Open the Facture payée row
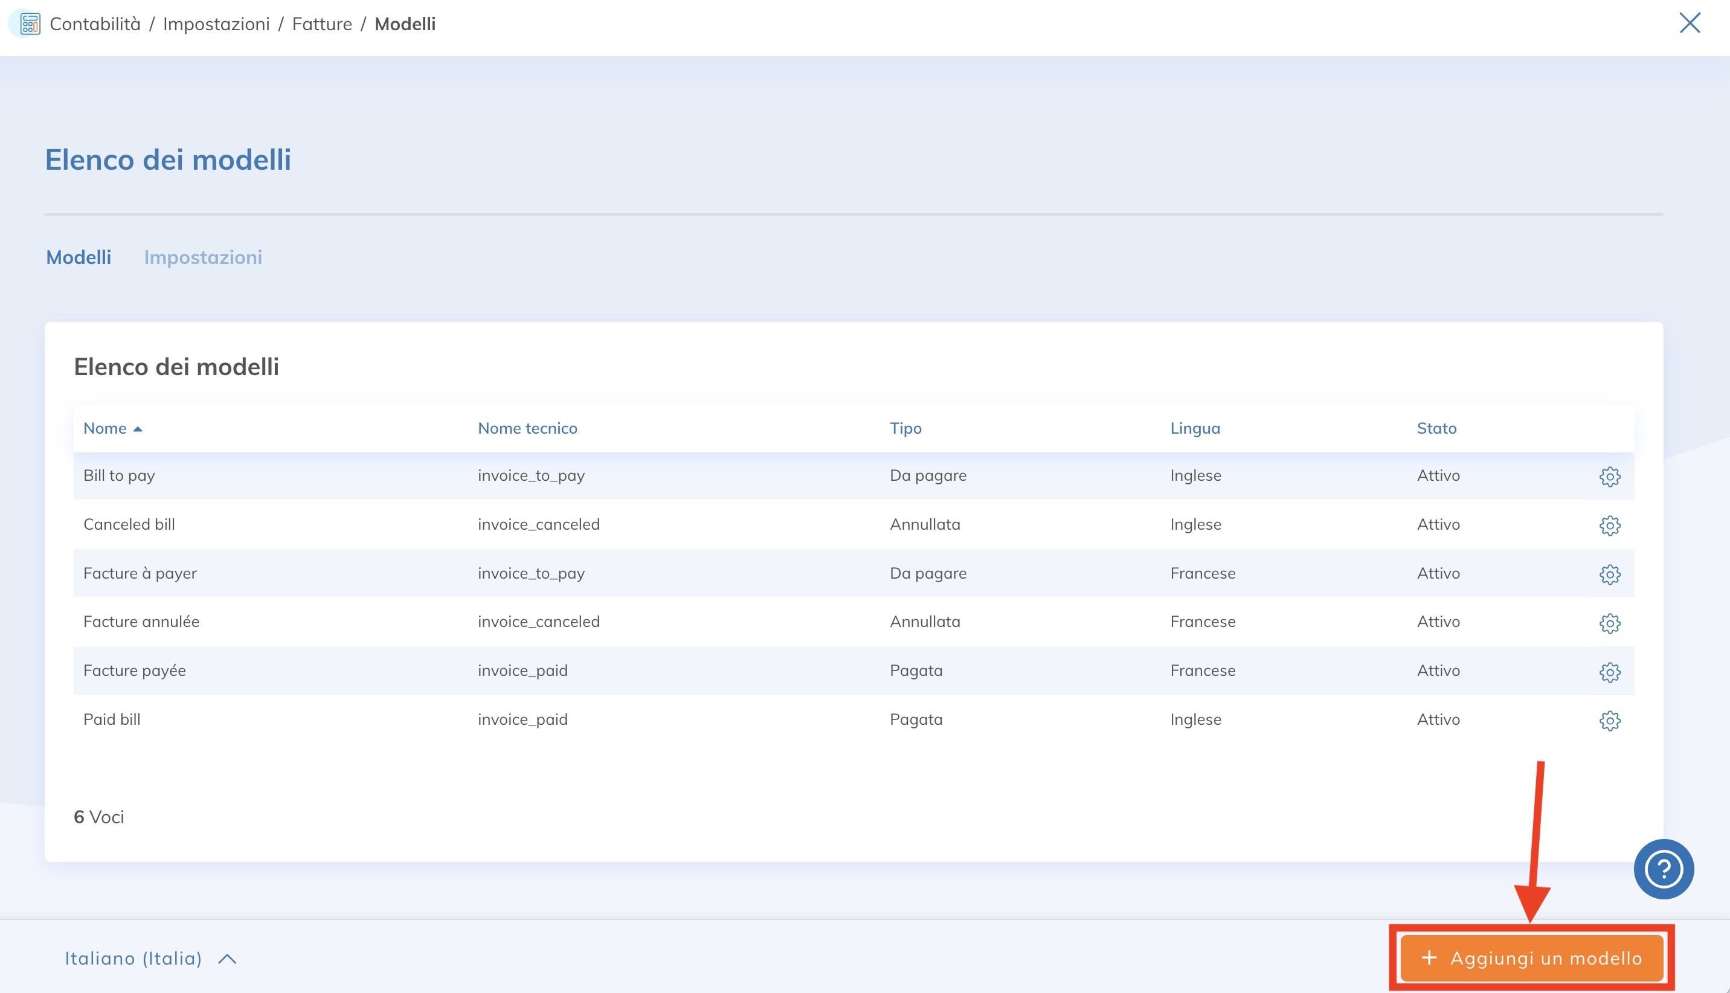 tap(134, 670)
